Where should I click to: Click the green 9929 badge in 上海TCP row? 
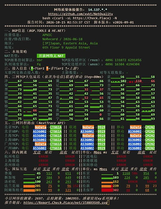[101, 135]
